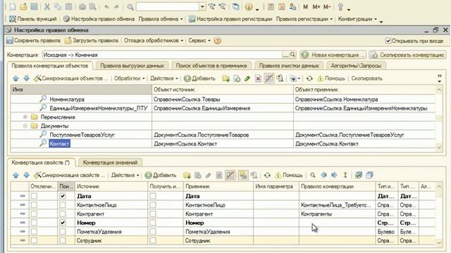Check 'Получить и...' checkbox in ПометкаУдаления row

tap(153, 231)
